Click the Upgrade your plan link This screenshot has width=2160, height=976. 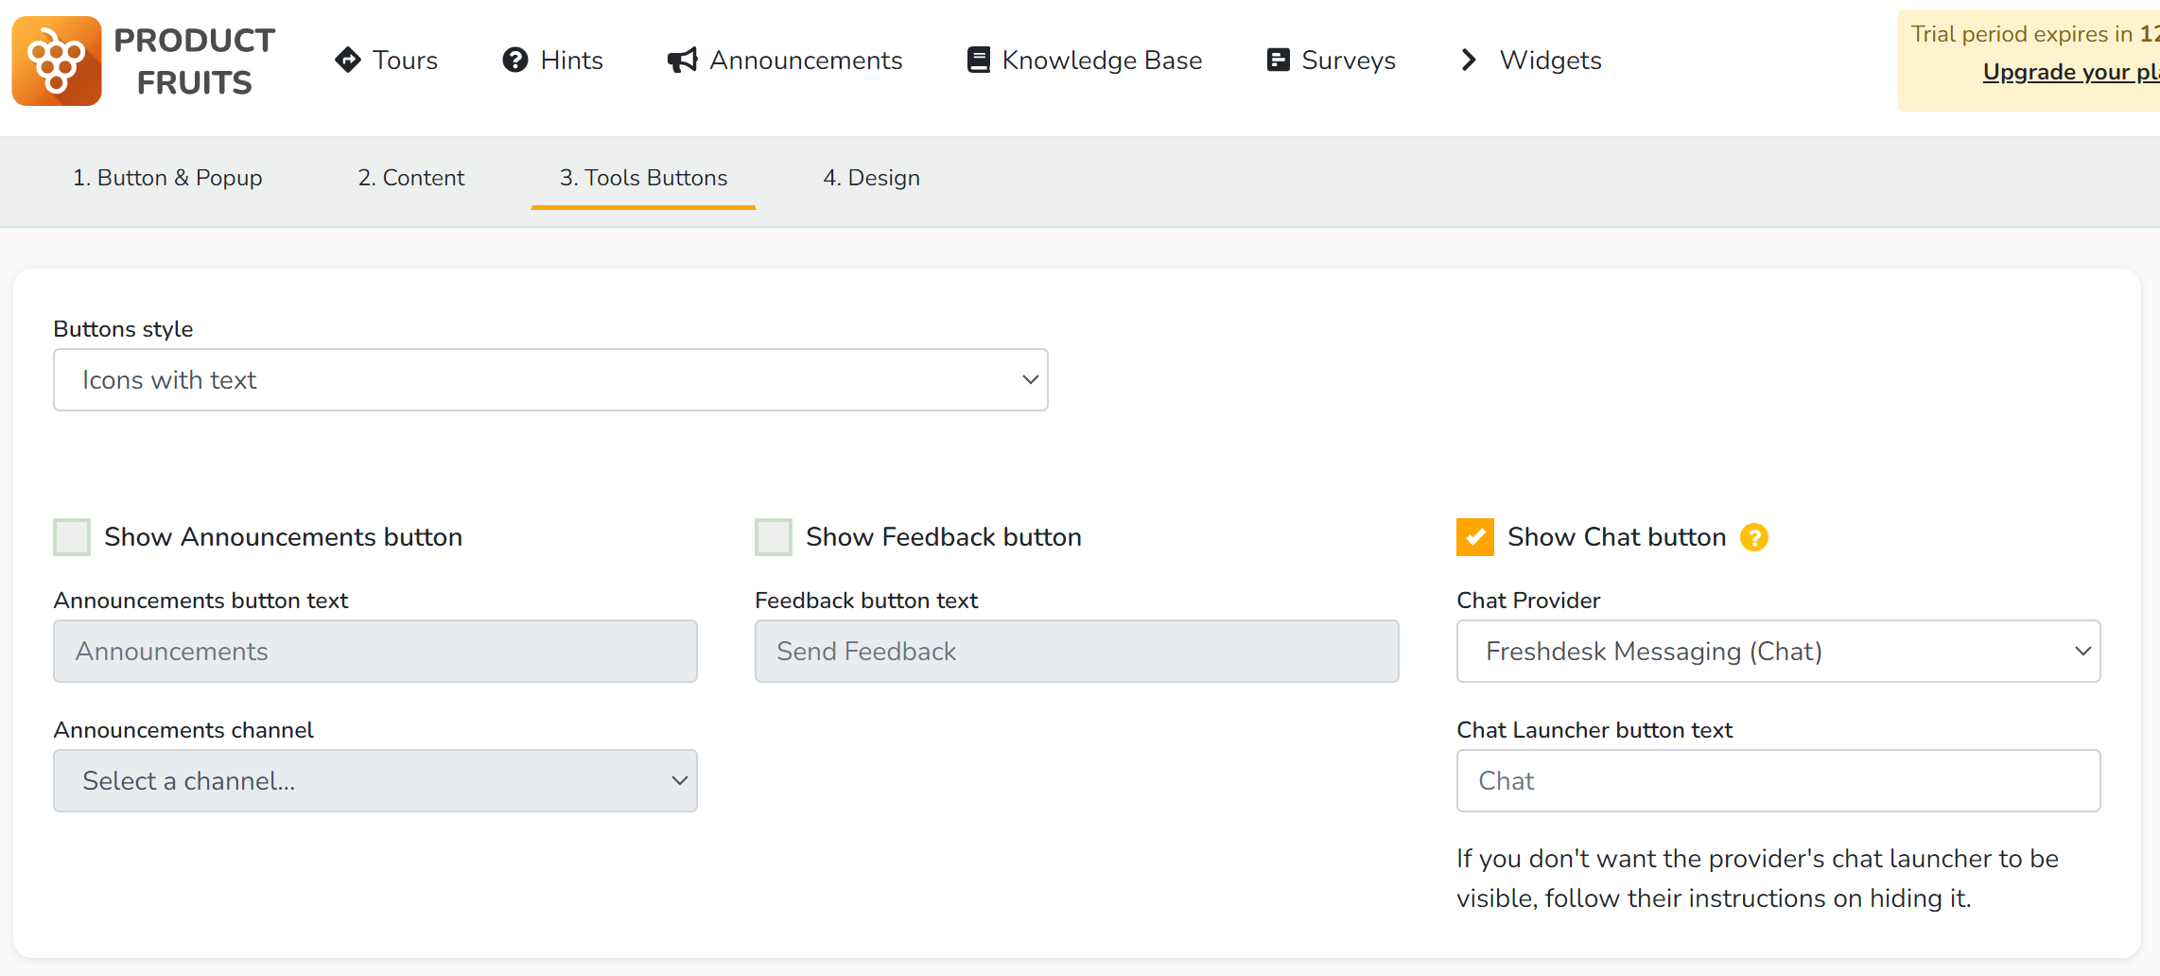(x=2071, y=72)
